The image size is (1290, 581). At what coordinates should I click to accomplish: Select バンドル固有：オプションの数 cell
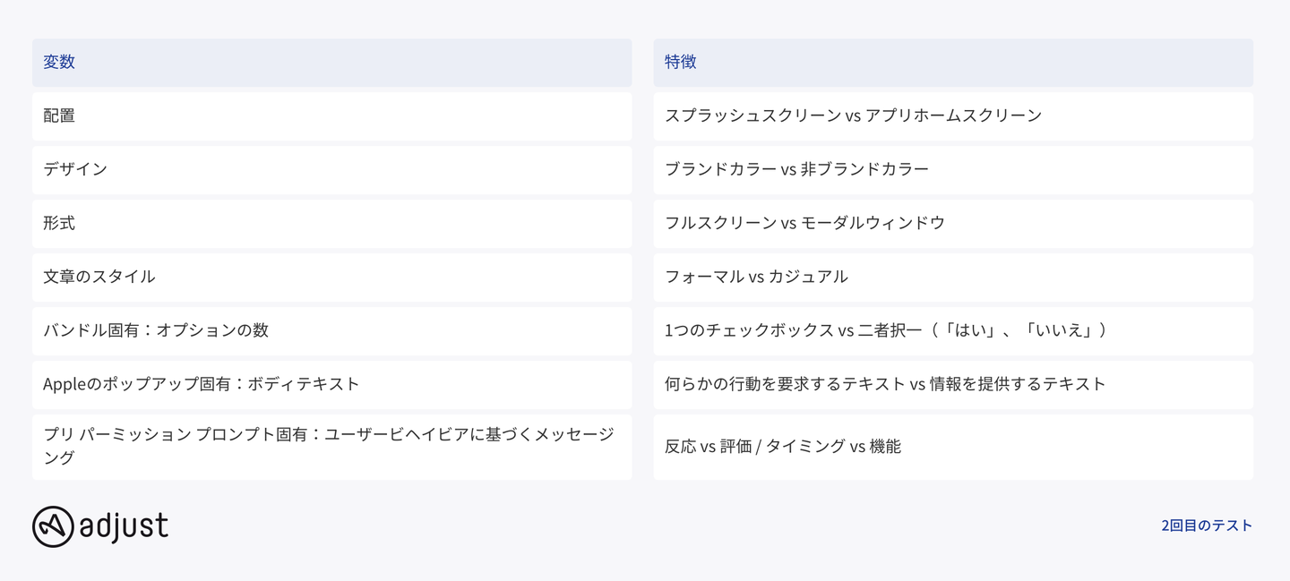(x=331, y=330)
